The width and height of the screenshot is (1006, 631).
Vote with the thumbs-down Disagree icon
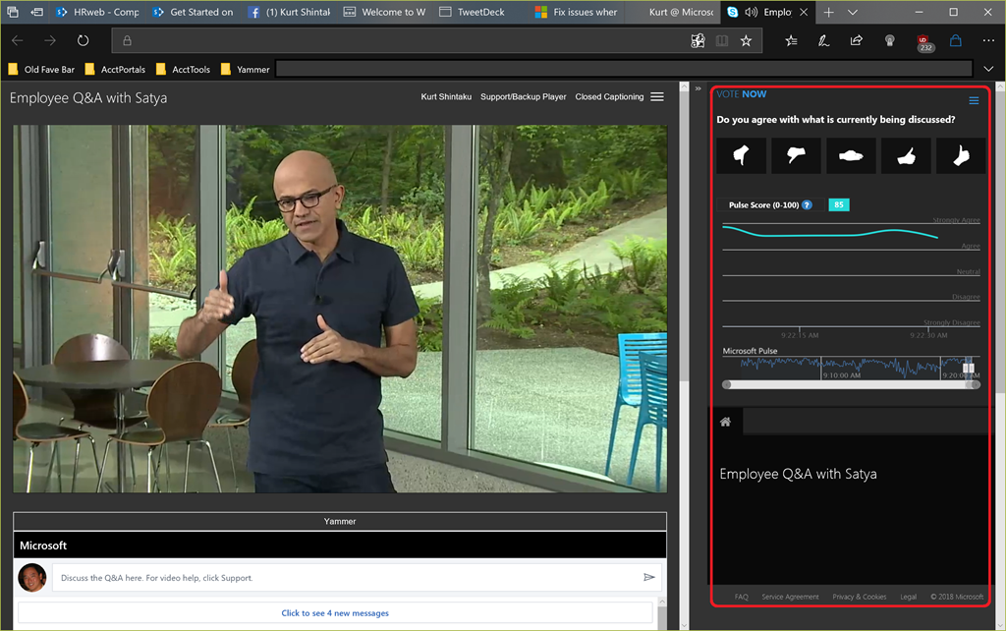coord(796,155)
